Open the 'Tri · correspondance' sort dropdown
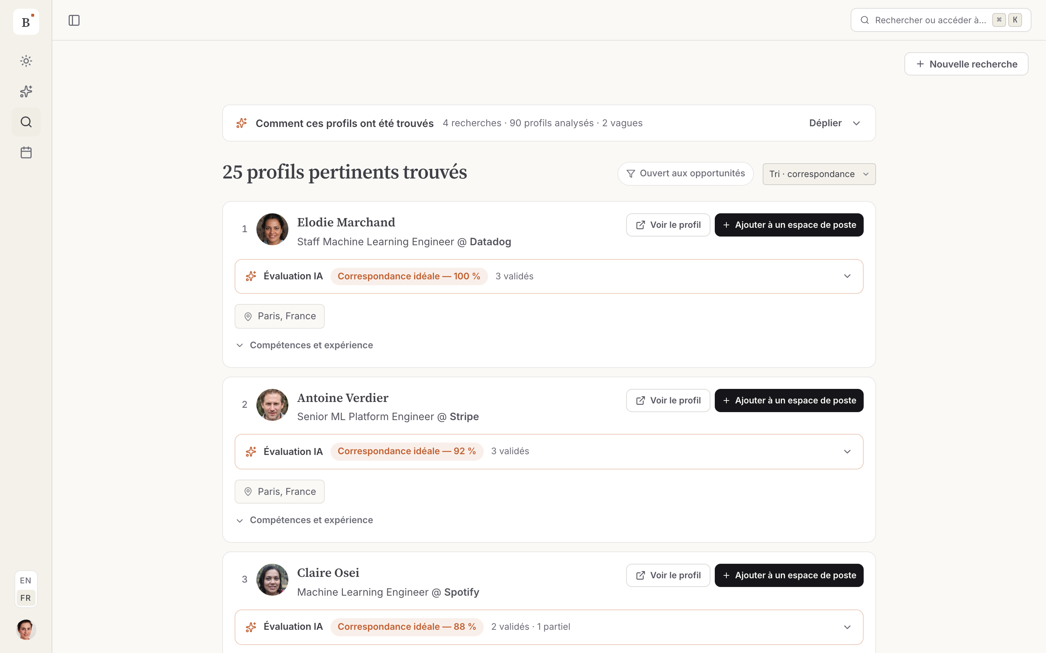 [819, 174]
